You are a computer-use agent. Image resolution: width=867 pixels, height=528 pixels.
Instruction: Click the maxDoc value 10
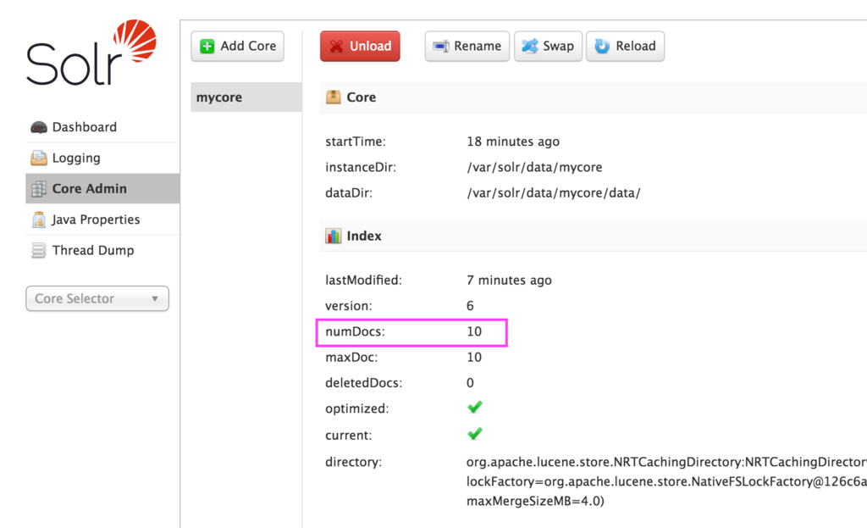pos(474,357)
